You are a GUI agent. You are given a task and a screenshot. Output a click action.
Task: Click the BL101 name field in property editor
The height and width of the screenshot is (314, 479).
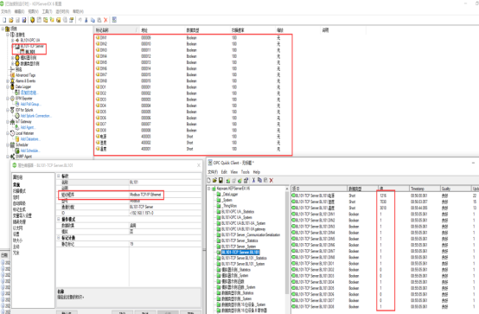pyautogui.click(x=165, y=183)
